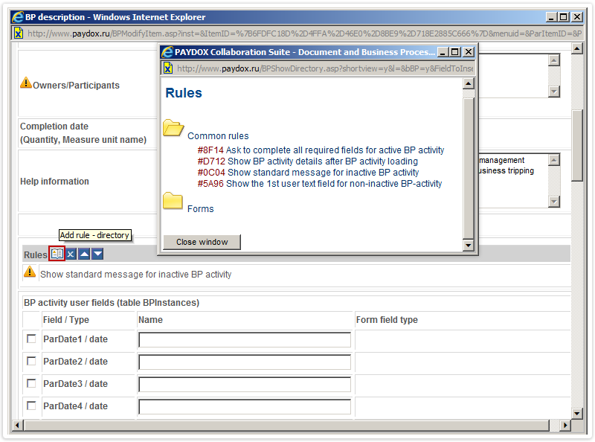Check the ParDate1 / date checkbox

pyautogui.click(x=31, y=339)
